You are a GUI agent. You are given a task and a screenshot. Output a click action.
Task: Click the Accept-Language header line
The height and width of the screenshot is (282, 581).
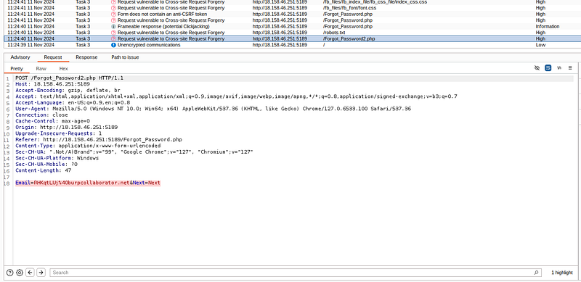(x=73, y=102)
